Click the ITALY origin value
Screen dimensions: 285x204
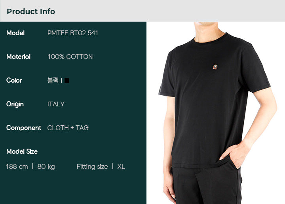[x=56, y=104]
